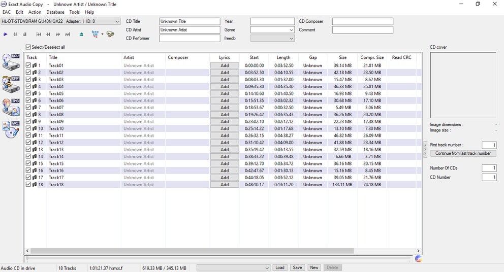Open the Action menu
Image resolution: width=504 pixels, height=272 pixels.
click(x=35, y=12)
